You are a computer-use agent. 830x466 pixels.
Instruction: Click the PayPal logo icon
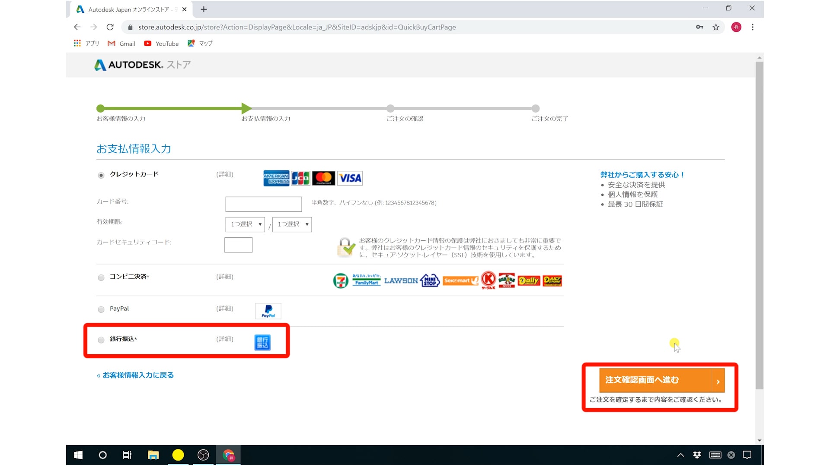[x=268, y=311]
